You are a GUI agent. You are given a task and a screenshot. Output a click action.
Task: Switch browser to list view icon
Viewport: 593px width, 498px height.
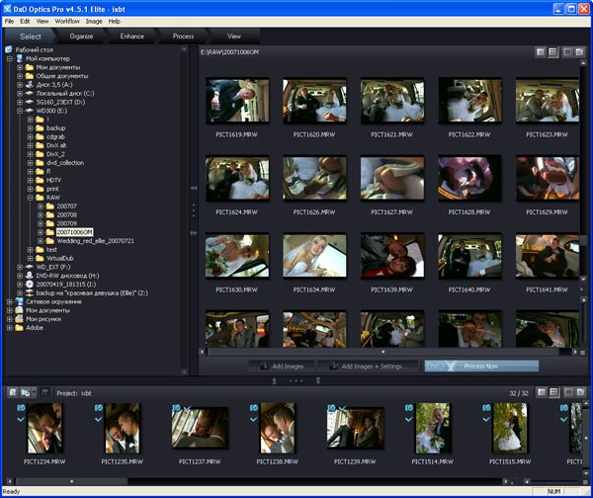[x=541, y=51]
